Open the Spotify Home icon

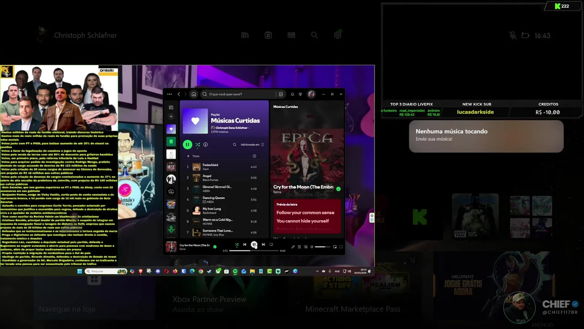coord(194,94)
